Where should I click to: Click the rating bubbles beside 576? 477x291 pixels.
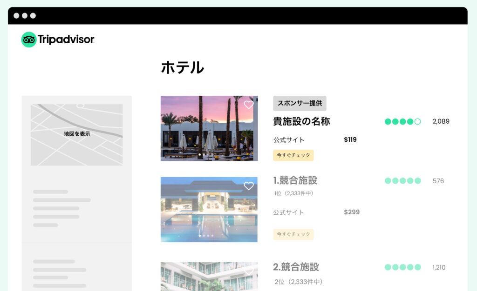click(x=403, y=181)
